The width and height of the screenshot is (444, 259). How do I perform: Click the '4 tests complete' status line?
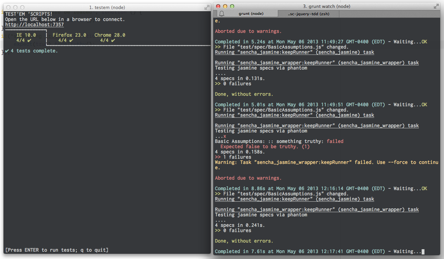pyautogui.click(x=34, y=51)
